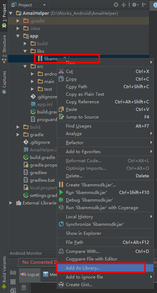The width and height of the screenshot is (157, 293).
Task: Open the Structure tool window tab
Action: pyautogui.click(x=4, y=49)
